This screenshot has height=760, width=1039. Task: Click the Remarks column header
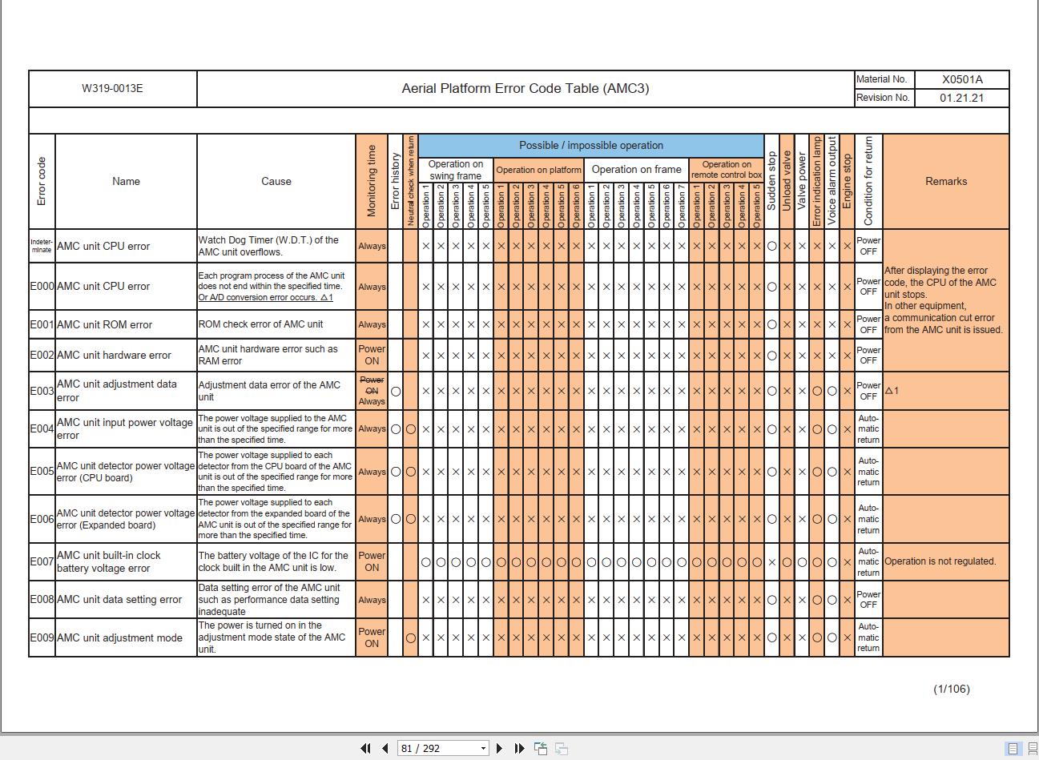point(946,181)
